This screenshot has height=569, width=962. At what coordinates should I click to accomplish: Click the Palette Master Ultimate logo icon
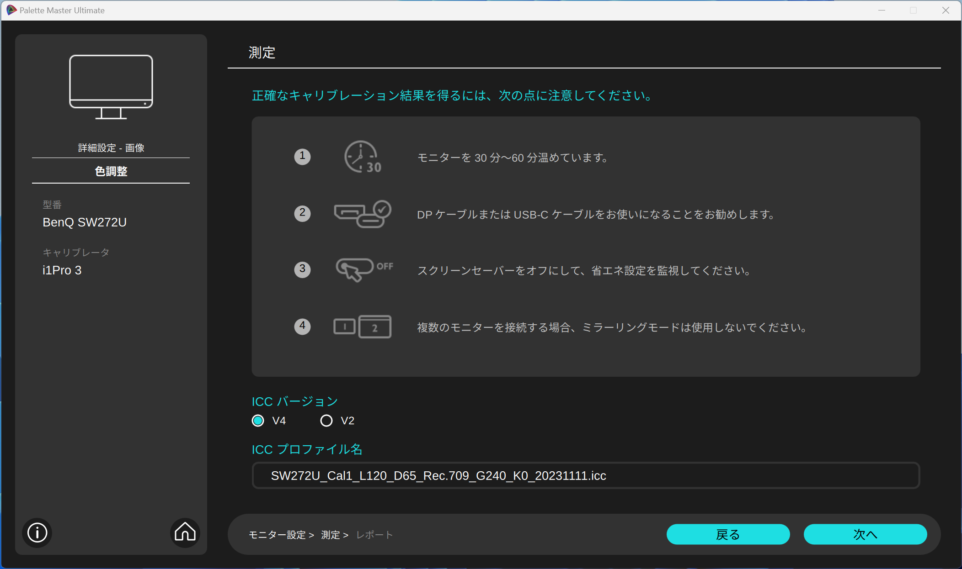click(11, 10)
